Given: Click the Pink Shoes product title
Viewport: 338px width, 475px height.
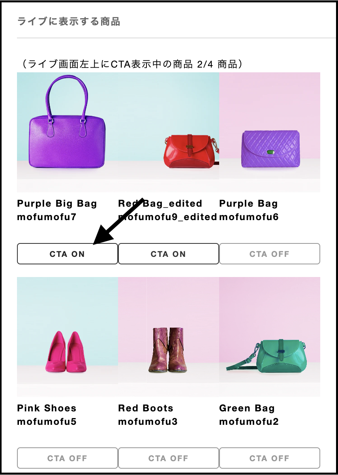Looking at the screenshot, I should pos(47,408).
